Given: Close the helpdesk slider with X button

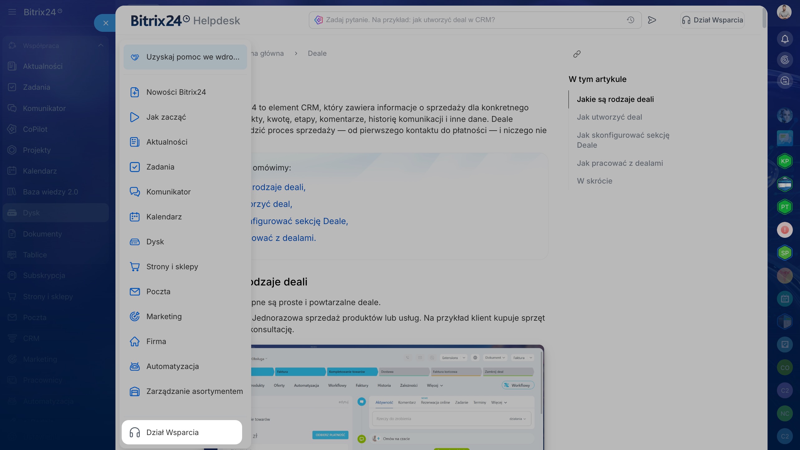Looking at the screenshot, I should pos(106,23).
